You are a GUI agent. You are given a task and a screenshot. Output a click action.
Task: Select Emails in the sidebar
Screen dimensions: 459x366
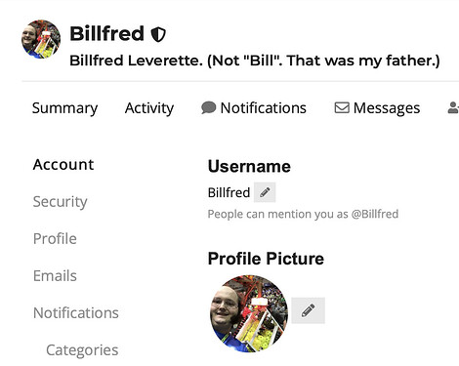pos(55,275)
